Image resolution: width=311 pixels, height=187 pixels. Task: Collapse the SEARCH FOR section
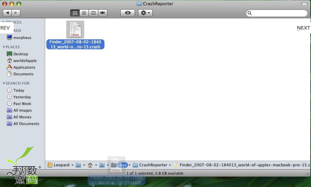pyautogui.click(x=4, y=83)
